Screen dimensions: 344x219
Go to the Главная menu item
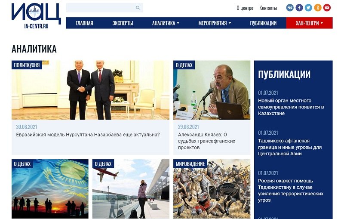point(84,23)
